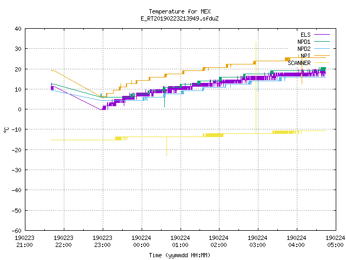Click the 'Time (yymmdd HH:MM)' axis title
Viewport: 346px width, 260px height.
179,255
